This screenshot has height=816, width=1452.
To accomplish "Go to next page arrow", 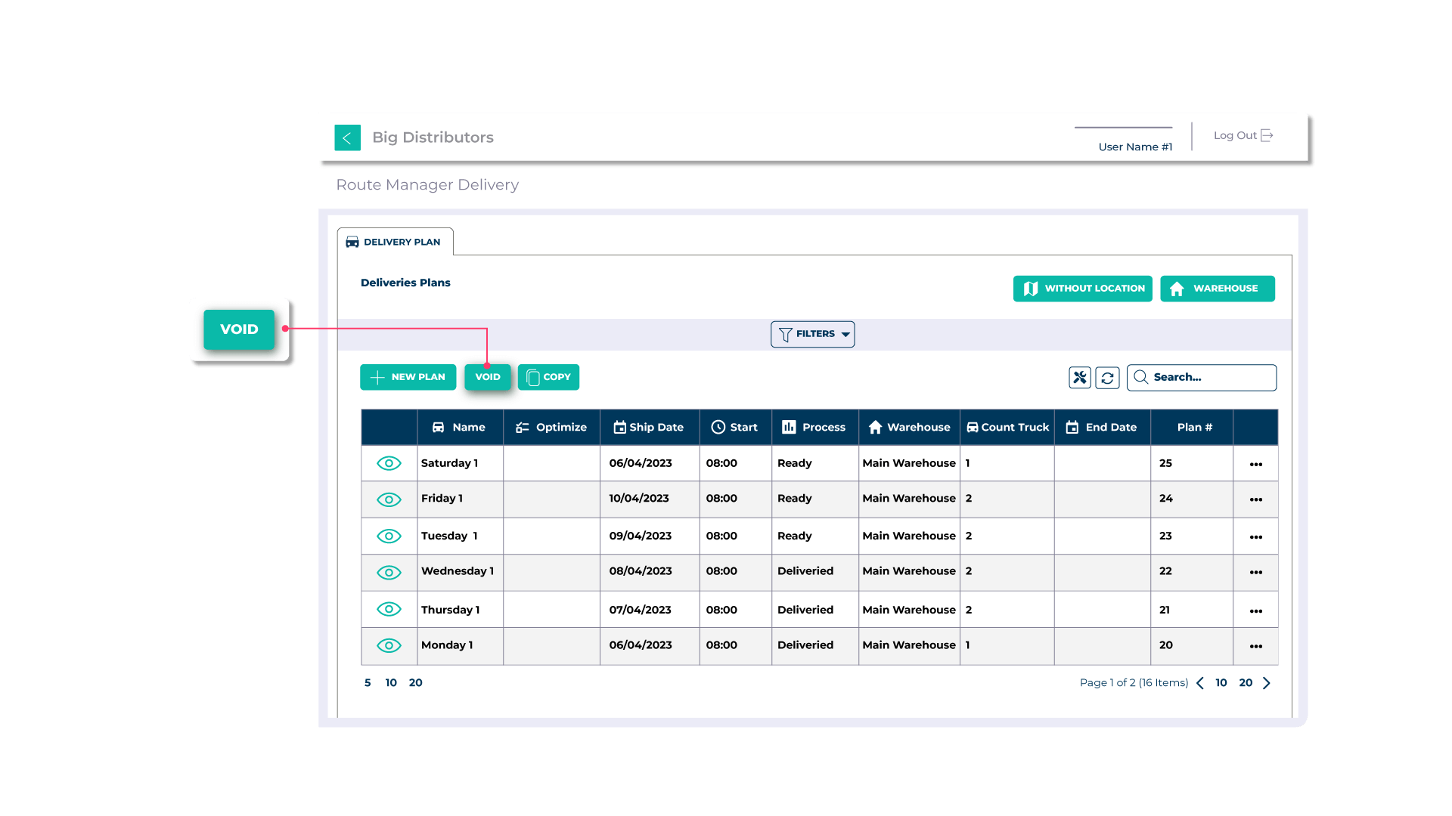I will tap(1267, 683).
